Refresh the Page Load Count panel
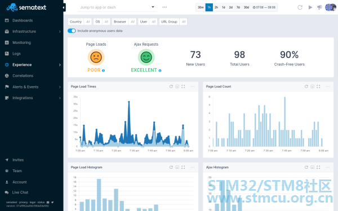 tap(306, 87)
